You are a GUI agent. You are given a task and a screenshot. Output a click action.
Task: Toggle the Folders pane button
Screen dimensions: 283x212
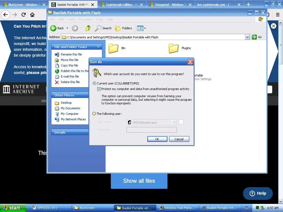click(124, 28)
